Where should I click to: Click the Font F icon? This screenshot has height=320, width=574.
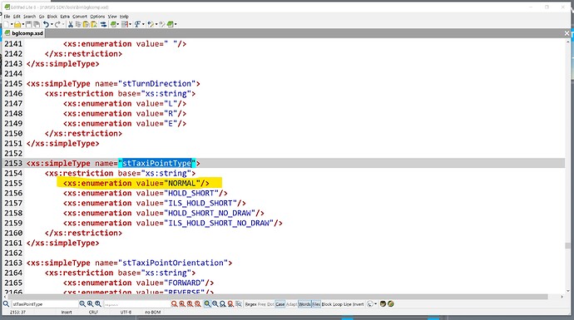pyautogui.click(x=137, y=24)
